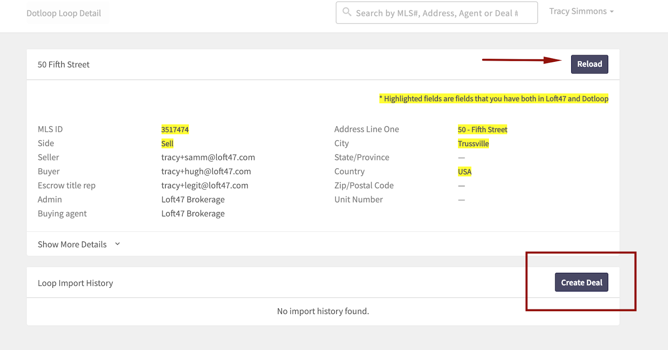The height and width of the screenshot is (350, 668).
Task: Open Dotloop Loop Detail header link
Action: tap(64, 13)
